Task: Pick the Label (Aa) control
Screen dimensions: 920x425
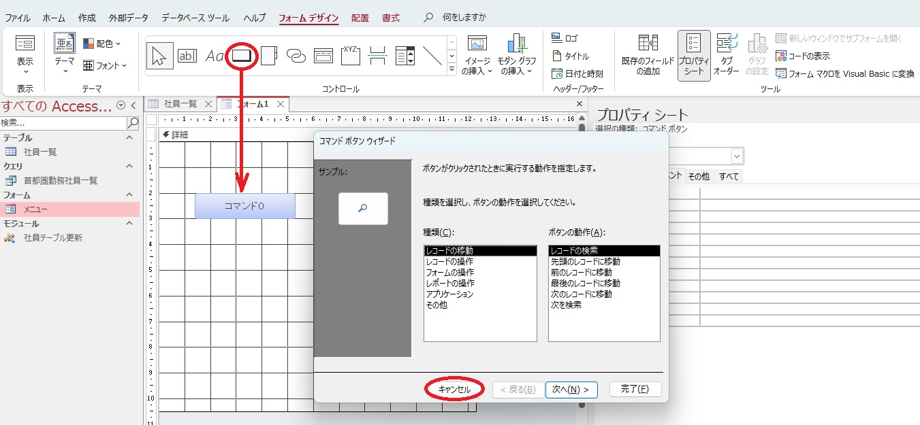Action: 215,56
